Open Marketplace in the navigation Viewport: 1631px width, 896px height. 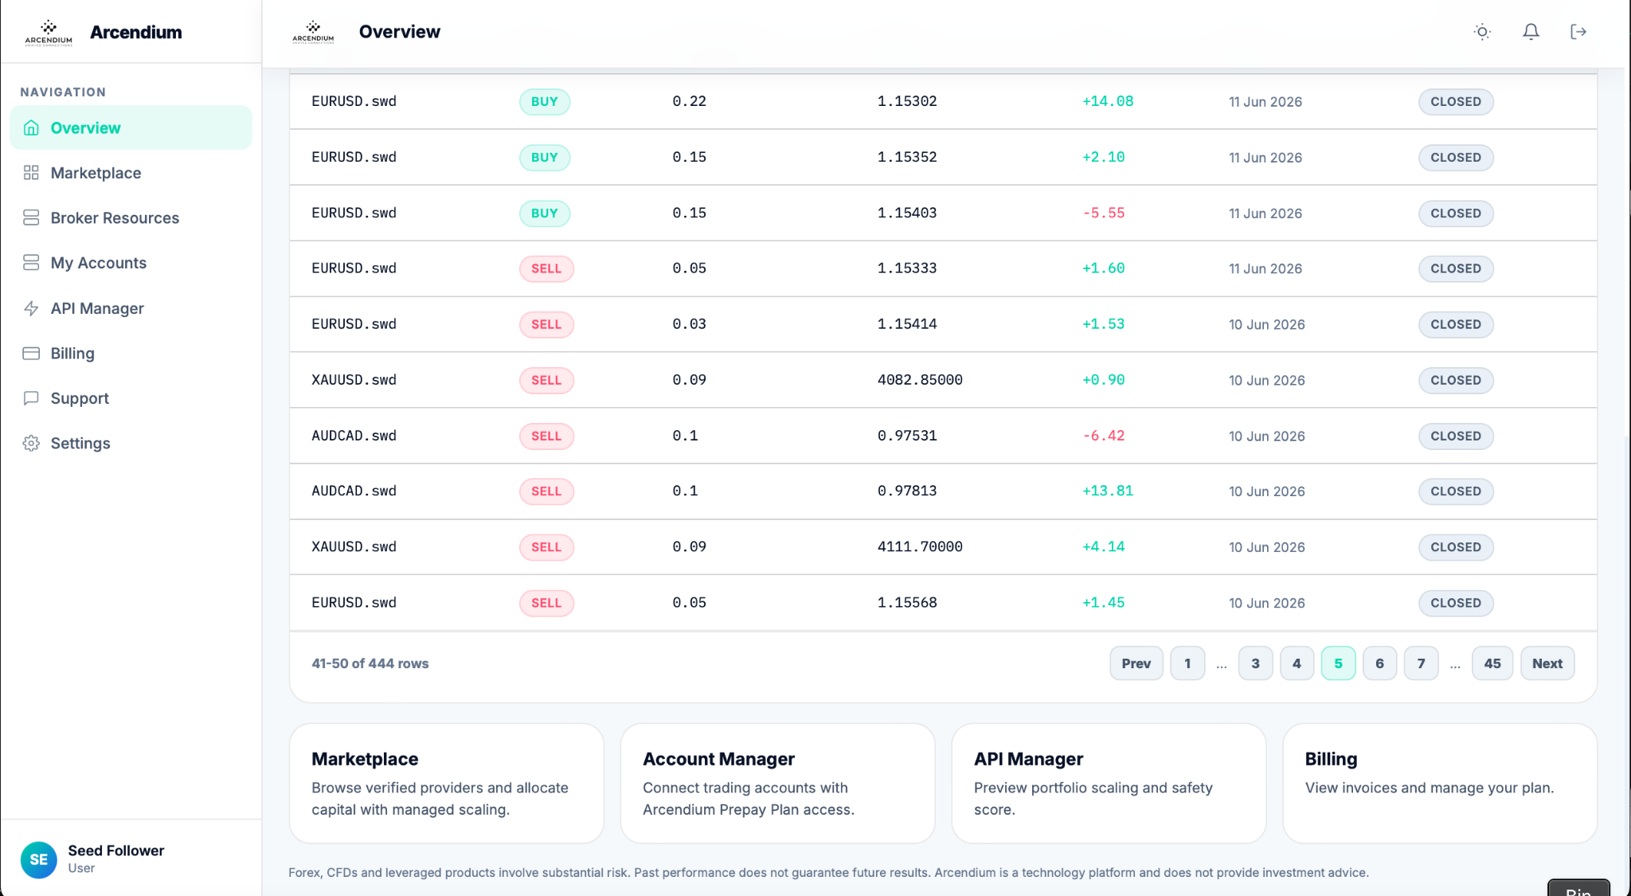point(131,173)
